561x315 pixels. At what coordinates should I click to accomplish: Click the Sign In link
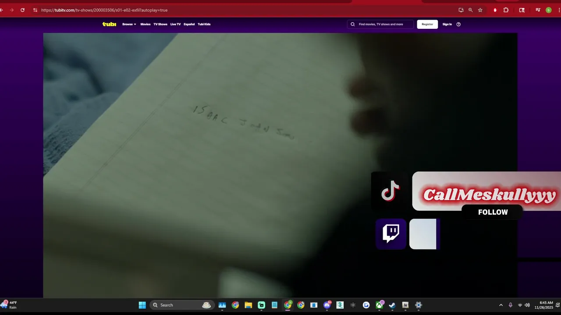pos(447,24)
